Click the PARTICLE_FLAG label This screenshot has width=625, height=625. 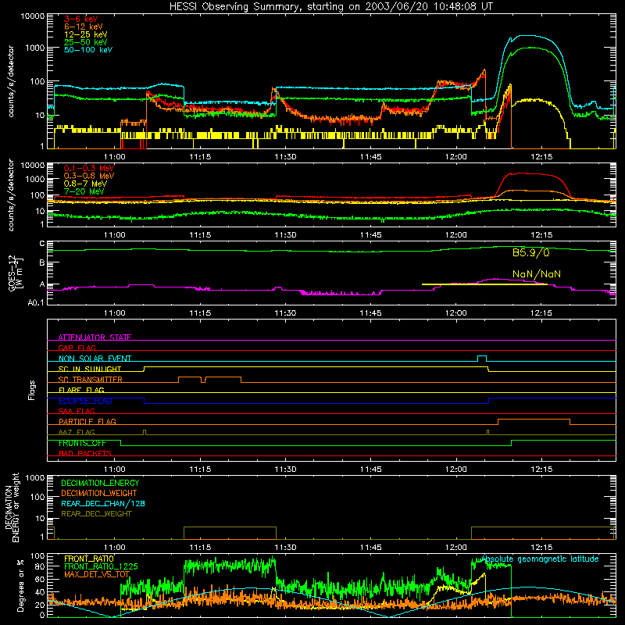coord(87,421)
